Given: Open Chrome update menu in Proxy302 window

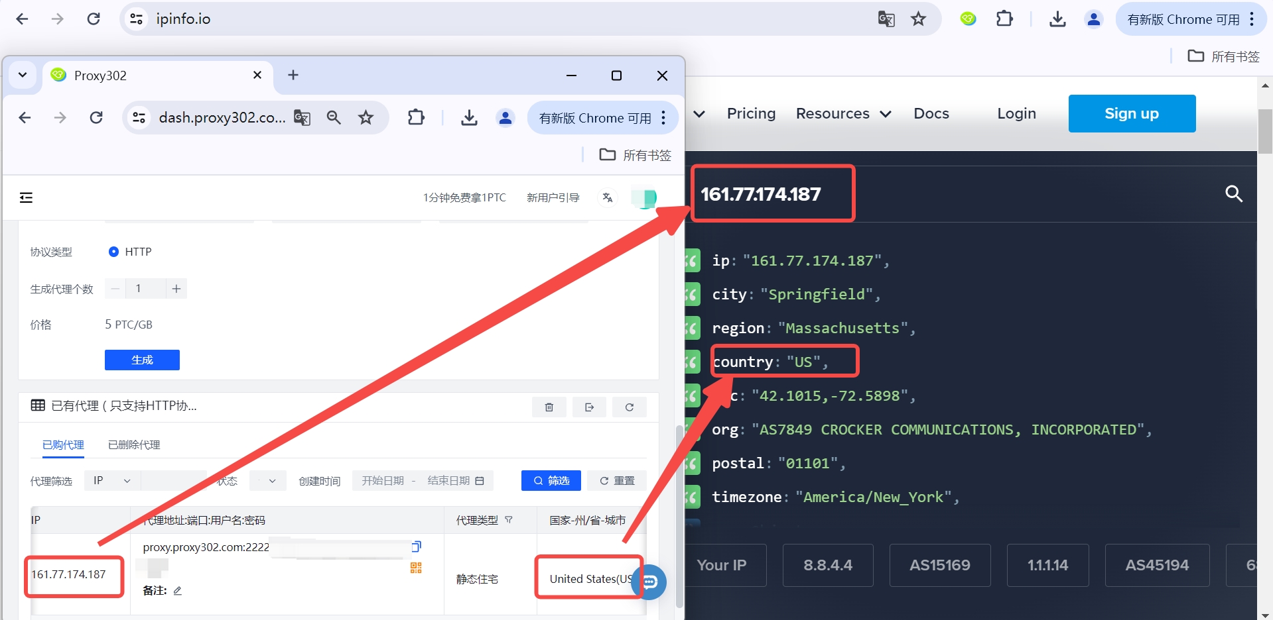Looking at the screenshot, I should pyautogui.click(x=603, y=118).
